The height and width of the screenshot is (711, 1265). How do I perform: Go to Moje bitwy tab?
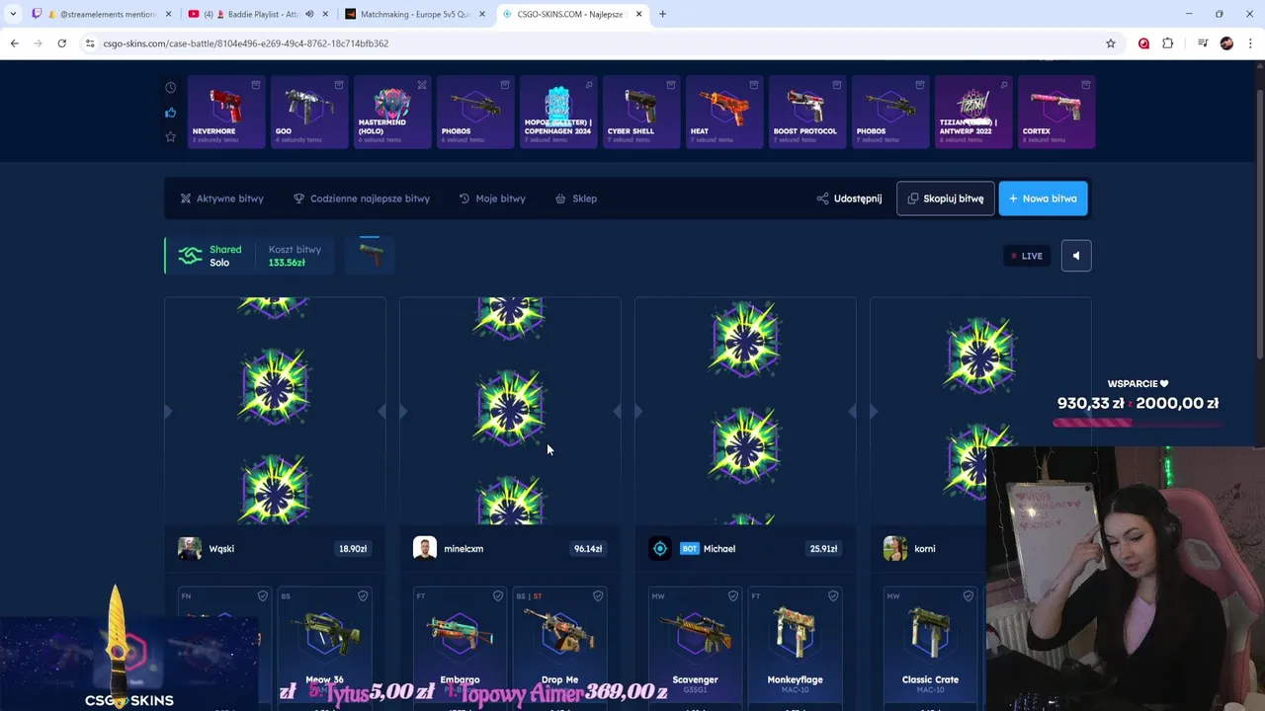492,198
